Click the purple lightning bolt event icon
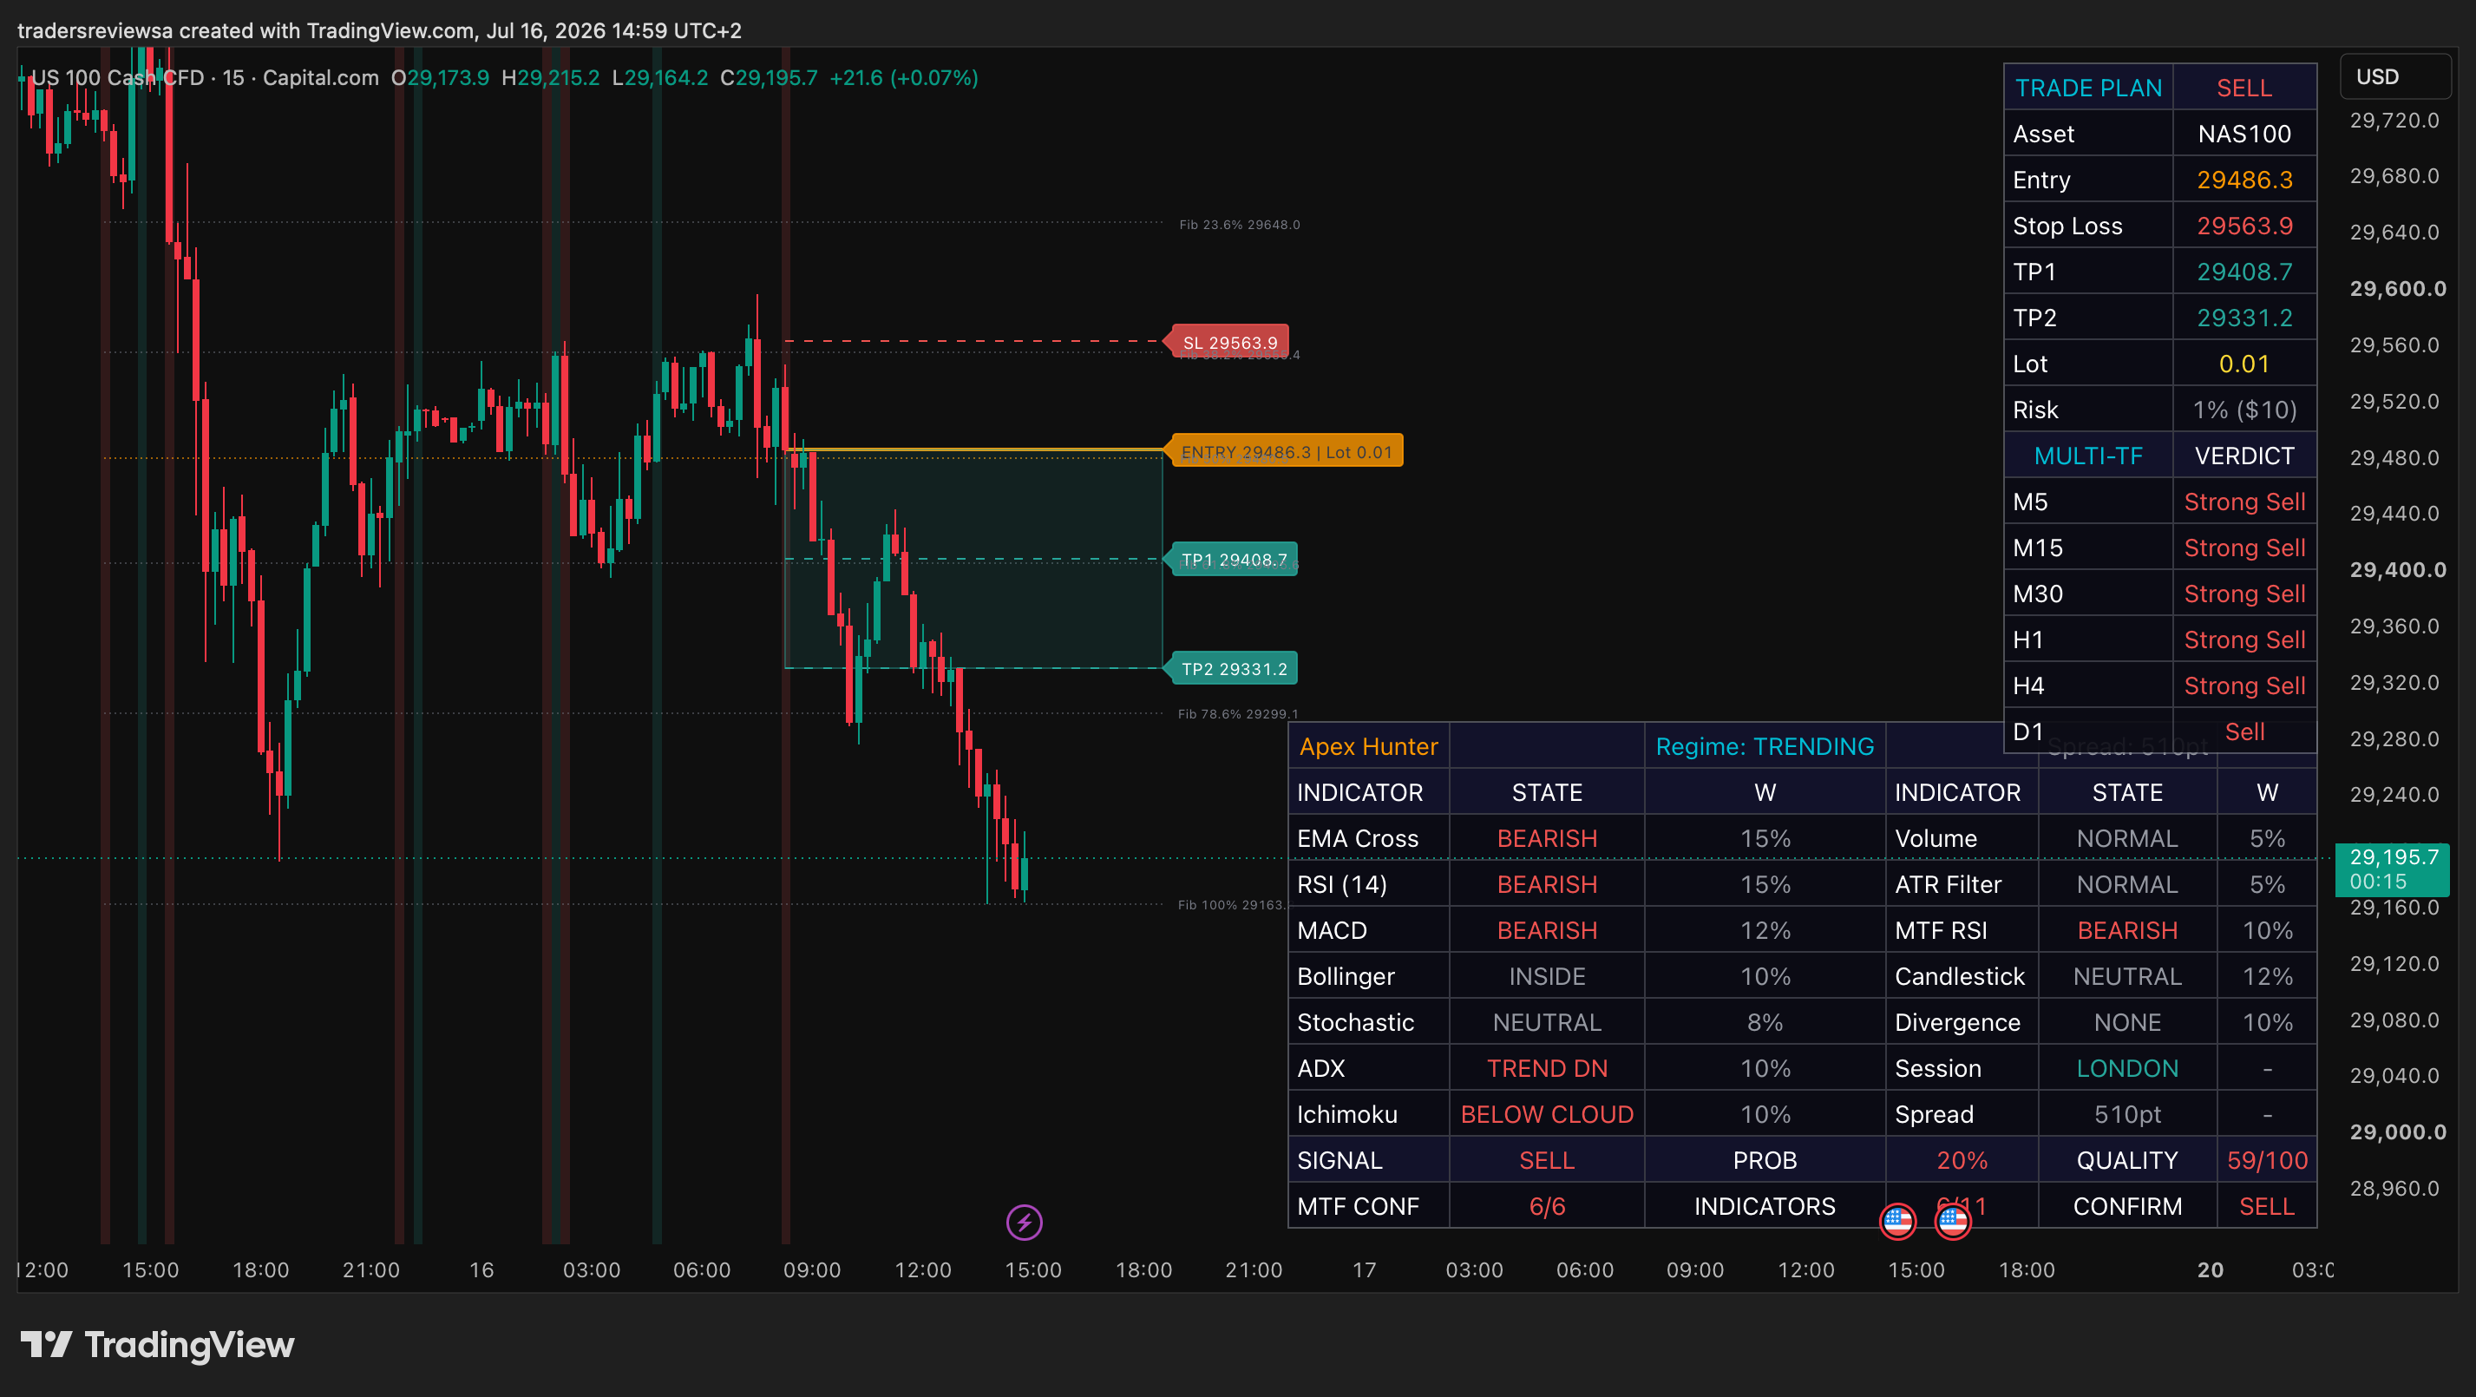The image size is (2476, 1397). pyautogui.click(x=1024, y=1222)
